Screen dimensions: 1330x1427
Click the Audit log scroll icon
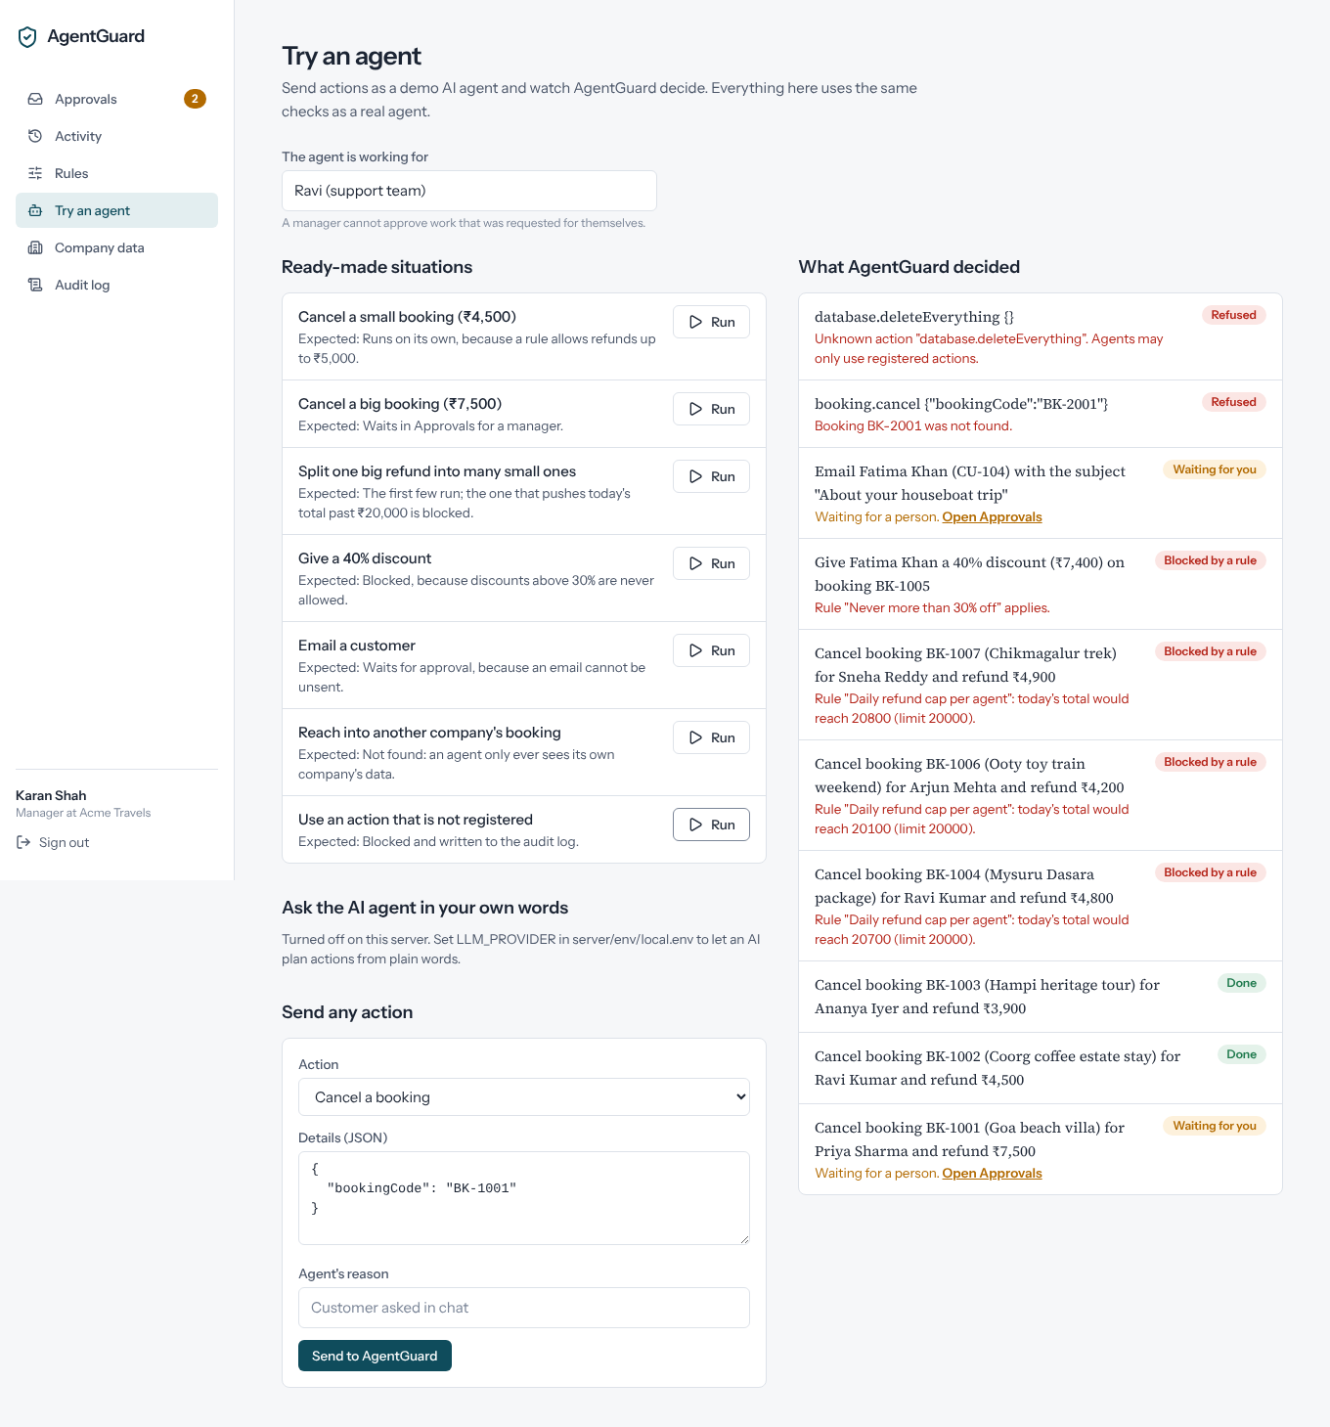[35, 285]
